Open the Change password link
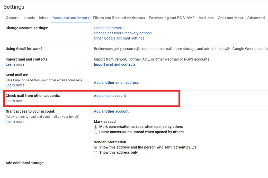The image size is (268, 178). point(108,28)
